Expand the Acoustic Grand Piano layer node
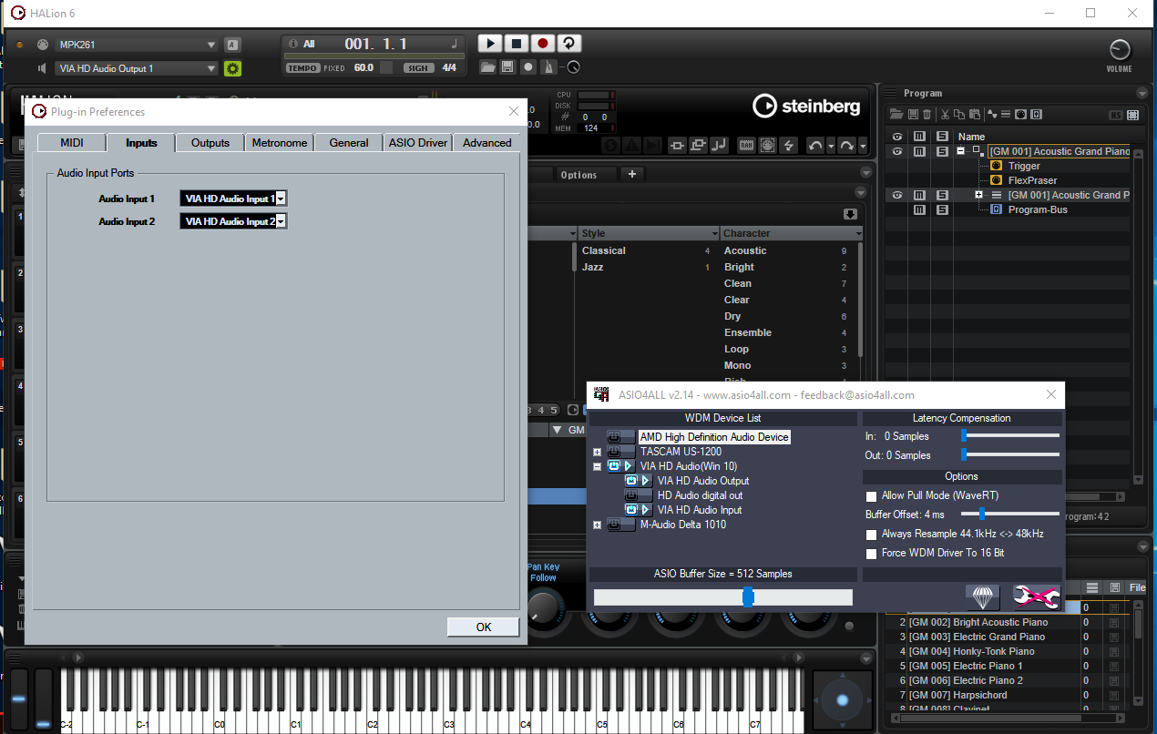The width and height of the screenshot is (1157, 734). [x=979, y=195]
